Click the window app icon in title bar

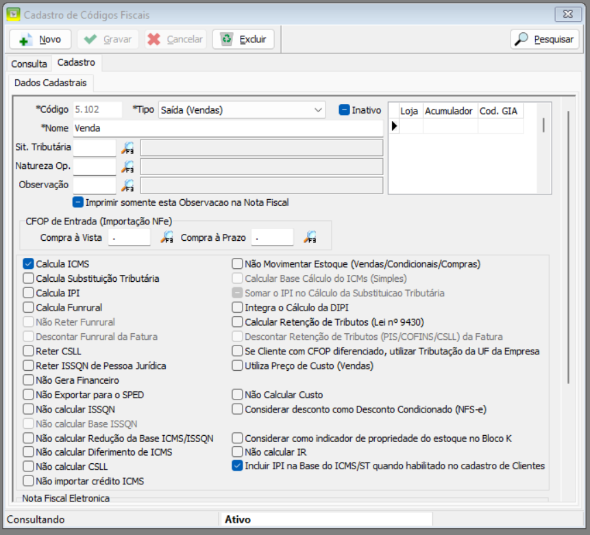coord(14,14)
